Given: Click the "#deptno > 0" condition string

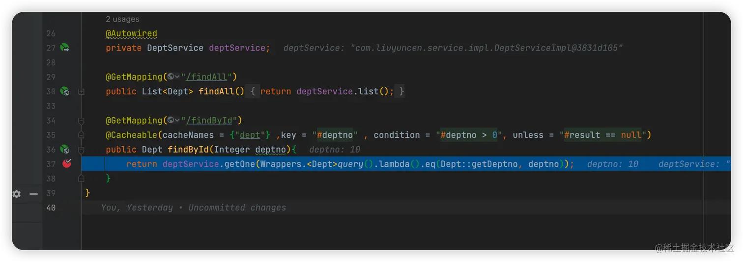Looking at the screenshot, I should point(468,135).
